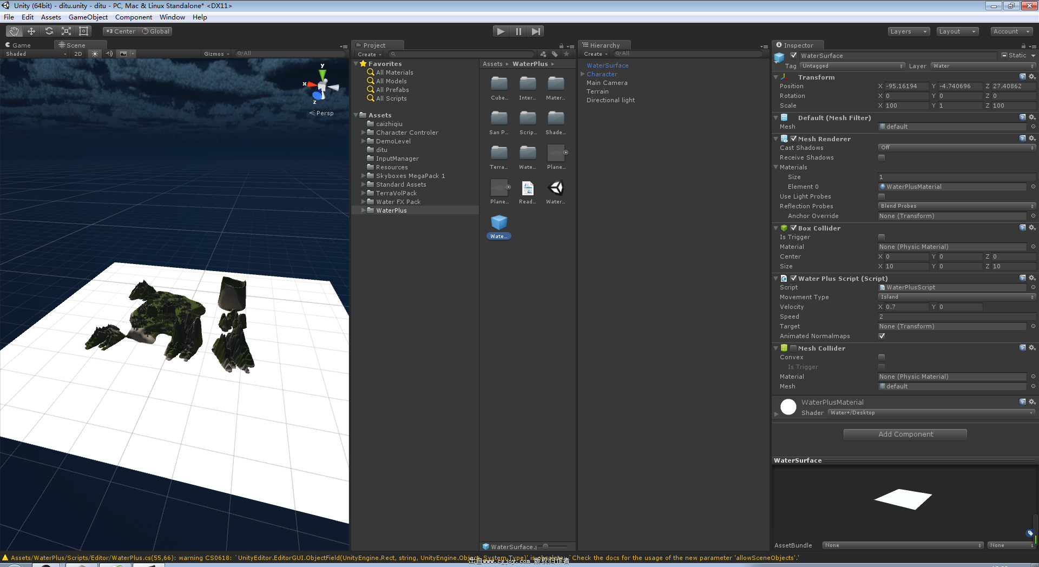Open Water Plus Script gear menu

tap(1032, 278)
